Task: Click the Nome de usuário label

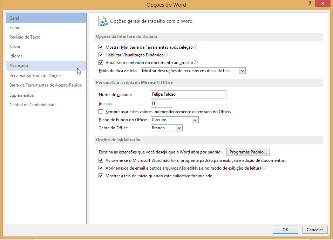Action: [x=115, y=95]
